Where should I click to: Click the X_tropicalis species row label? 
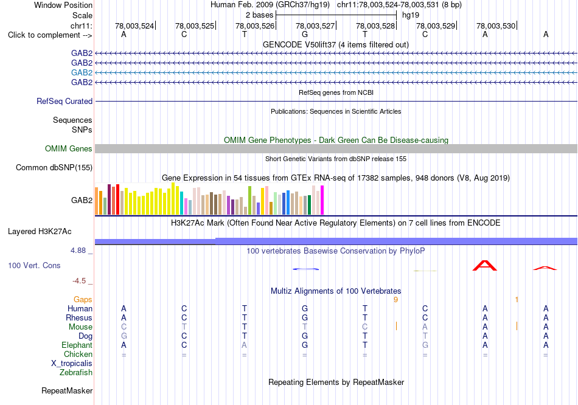point(72,364)
